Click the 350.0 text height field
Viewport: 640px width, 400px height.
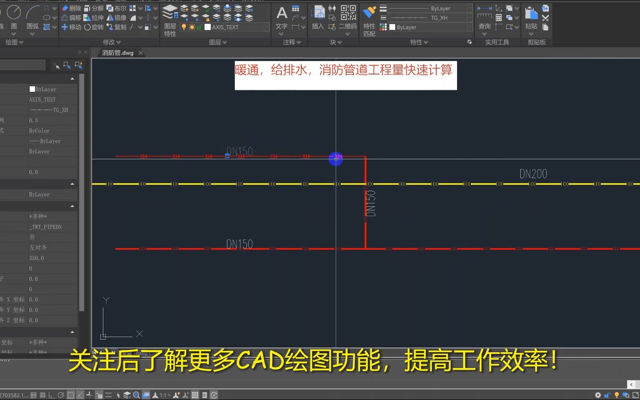point(53,258)
